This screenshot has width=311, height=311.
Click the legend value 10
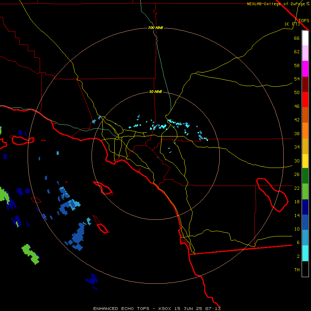click(297, 229)
